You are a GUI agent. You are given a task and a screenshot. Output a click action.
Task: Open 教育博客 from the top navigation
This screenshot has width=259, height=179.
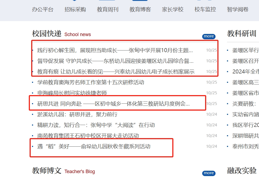(140, 9)
